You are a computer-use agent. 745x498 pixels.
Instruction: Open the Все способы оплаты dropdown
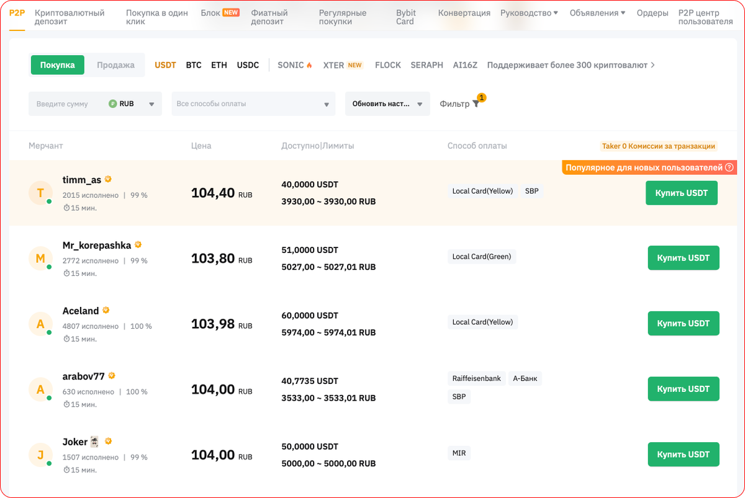[253, 104]
